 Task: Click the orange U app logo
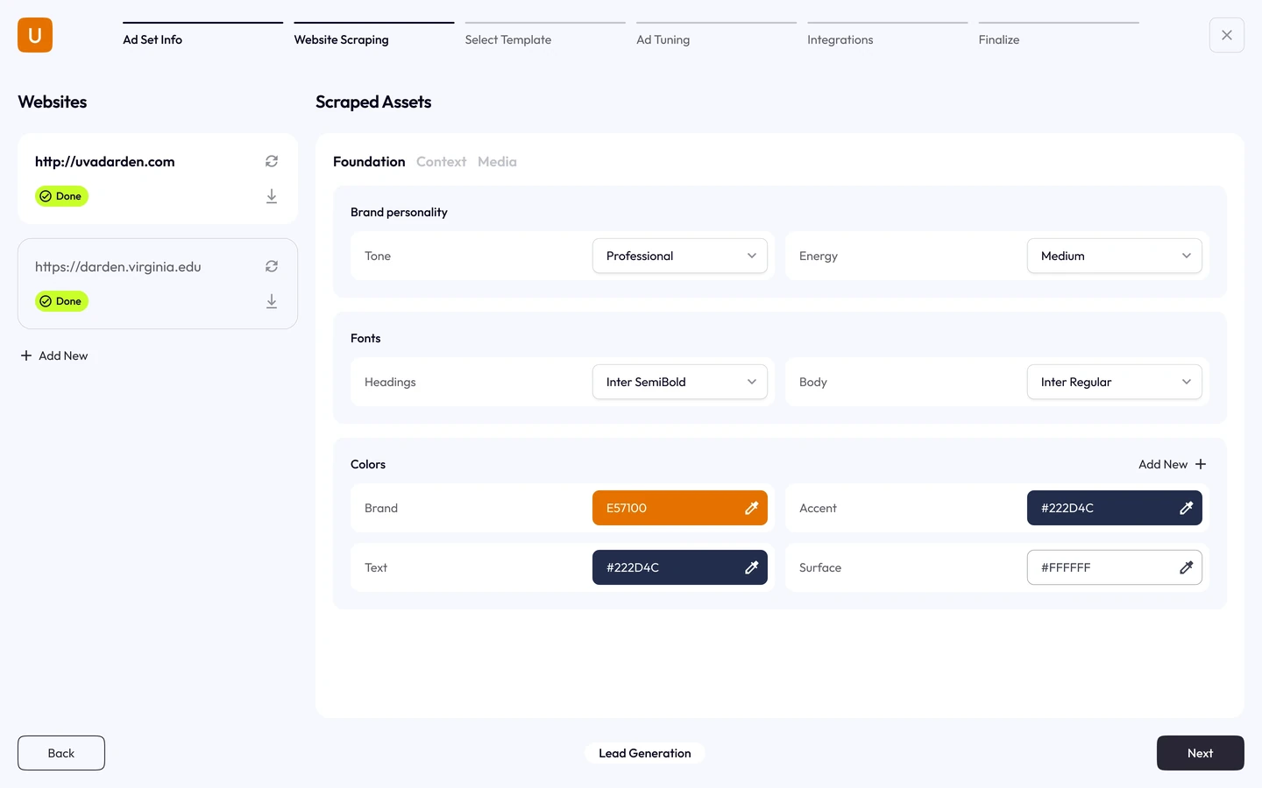35,35
